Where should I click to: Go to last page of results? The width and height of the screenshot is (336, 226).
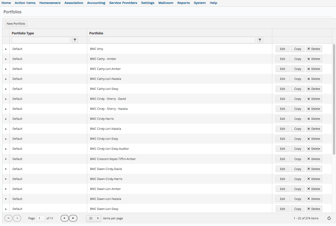tap(73, 218)
